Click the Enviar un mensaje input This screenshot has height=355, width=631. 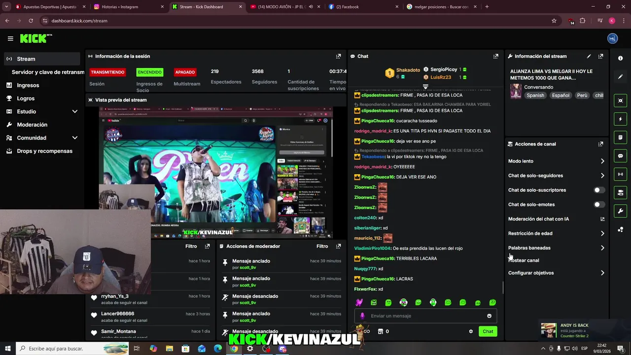(x=426, y=316)
